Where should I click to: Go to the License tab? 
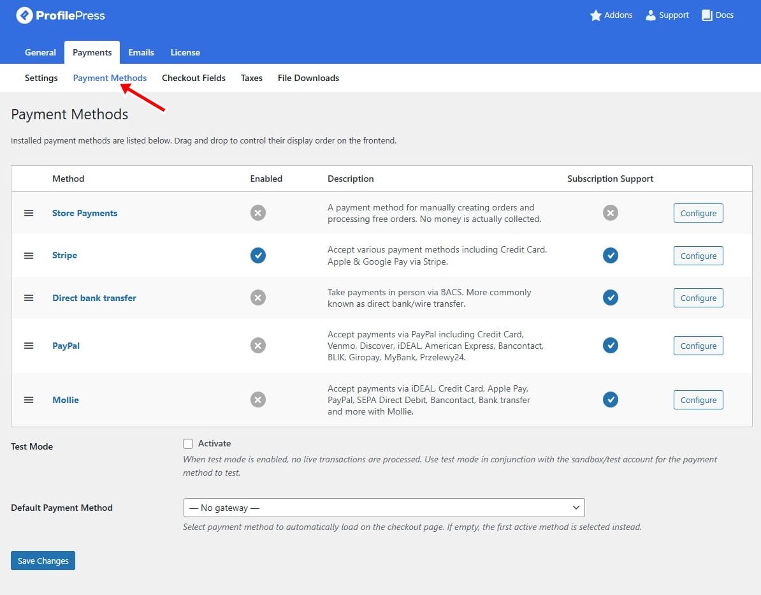pyautogui.click(x=185, y=52)
